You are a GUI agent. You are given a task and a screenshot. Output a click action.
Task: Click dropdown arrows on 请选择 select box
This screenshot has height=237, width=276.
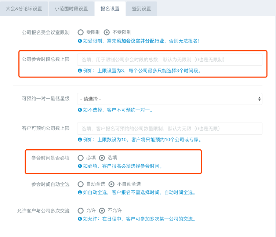pos(259,99)
